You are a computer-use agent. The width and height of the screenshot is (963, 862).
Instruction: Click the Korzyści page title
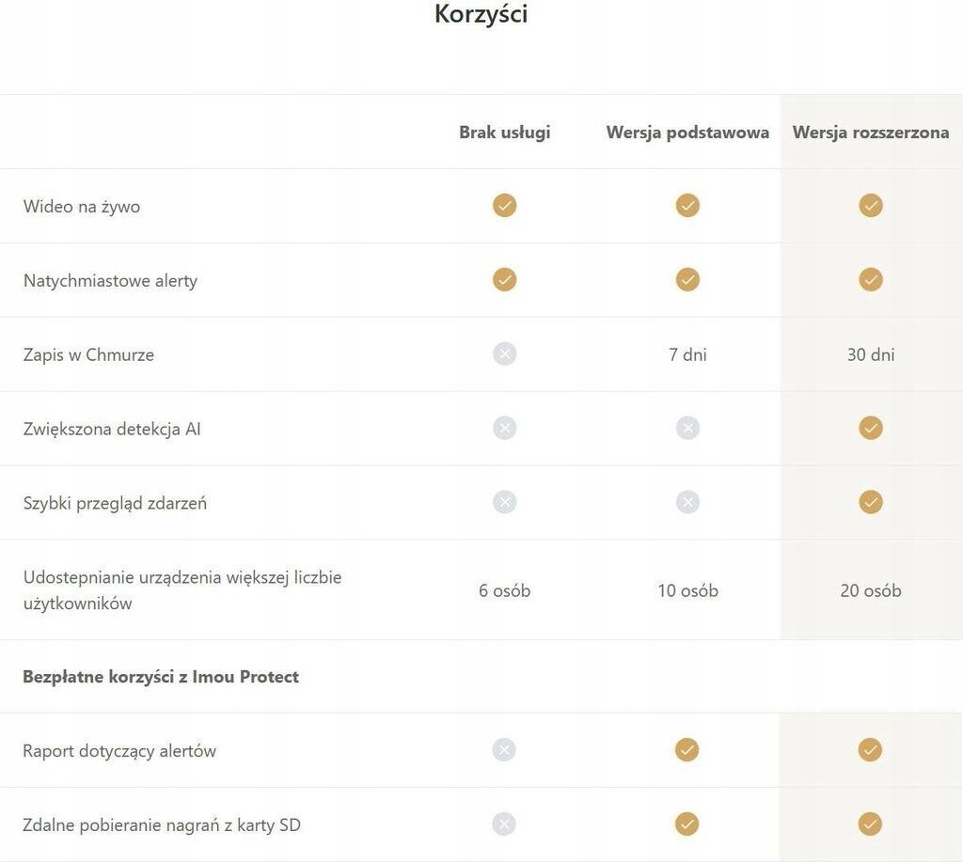click(481, 15)
